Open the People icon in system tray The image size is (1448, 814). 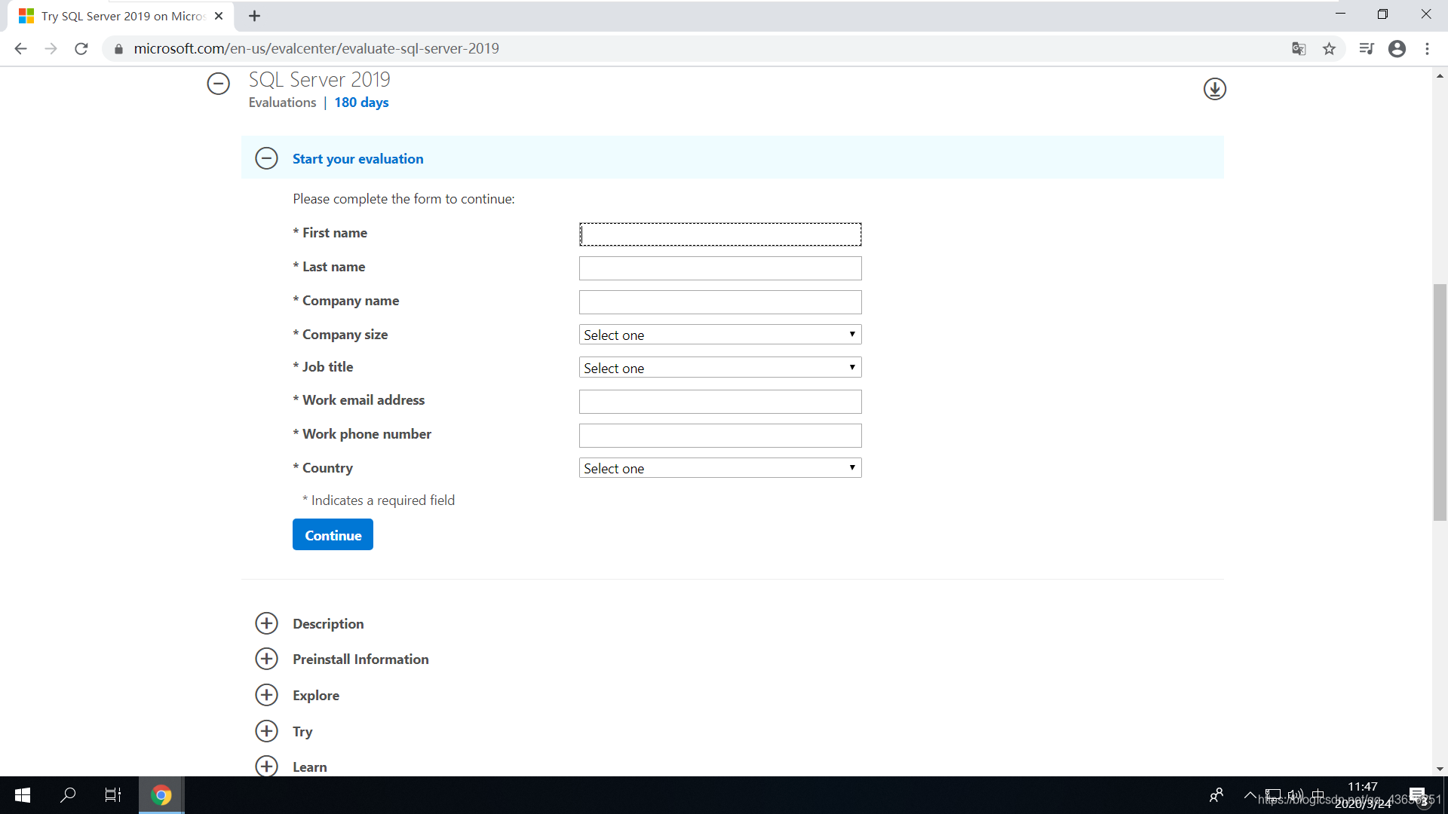tap(1216, 795)
